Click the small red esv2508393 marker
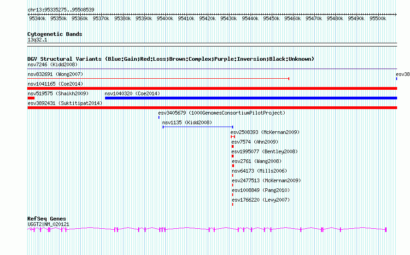The height and width of the screenshot is (255, 410). tap(233, 137)
